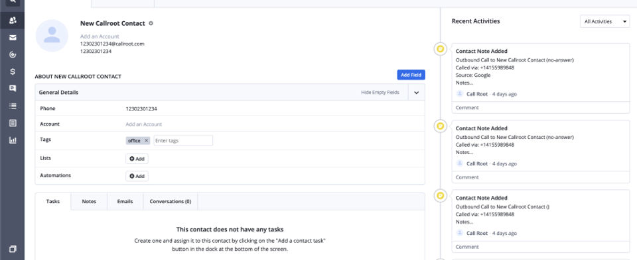Click the Call Root avatar in the second activity
The width and height of the screenshot is (637, 260).
click(x=459, y=163)
